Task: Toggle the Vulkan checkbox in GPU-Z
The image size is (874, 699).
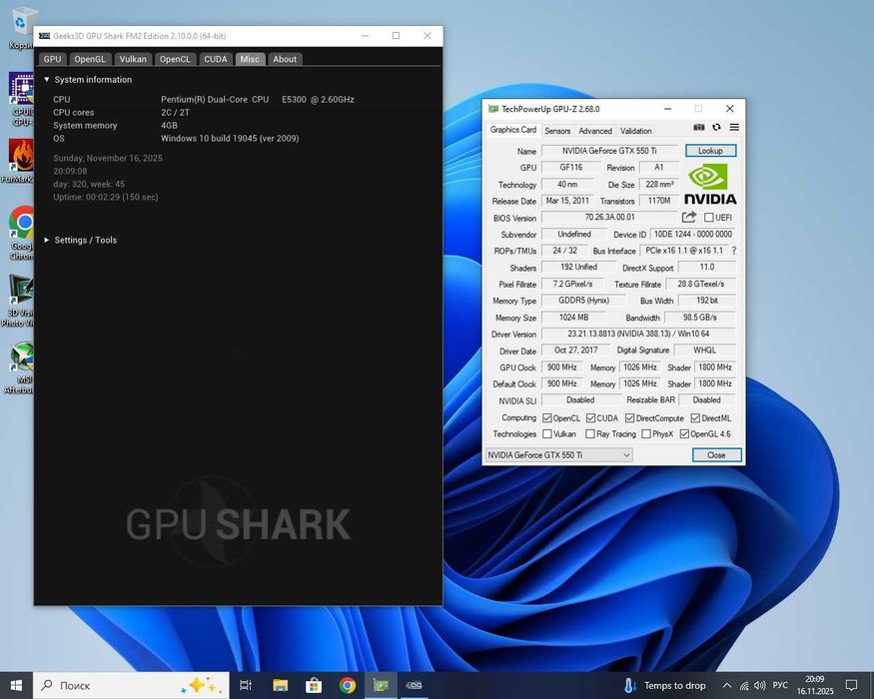Action: [547, 433]
